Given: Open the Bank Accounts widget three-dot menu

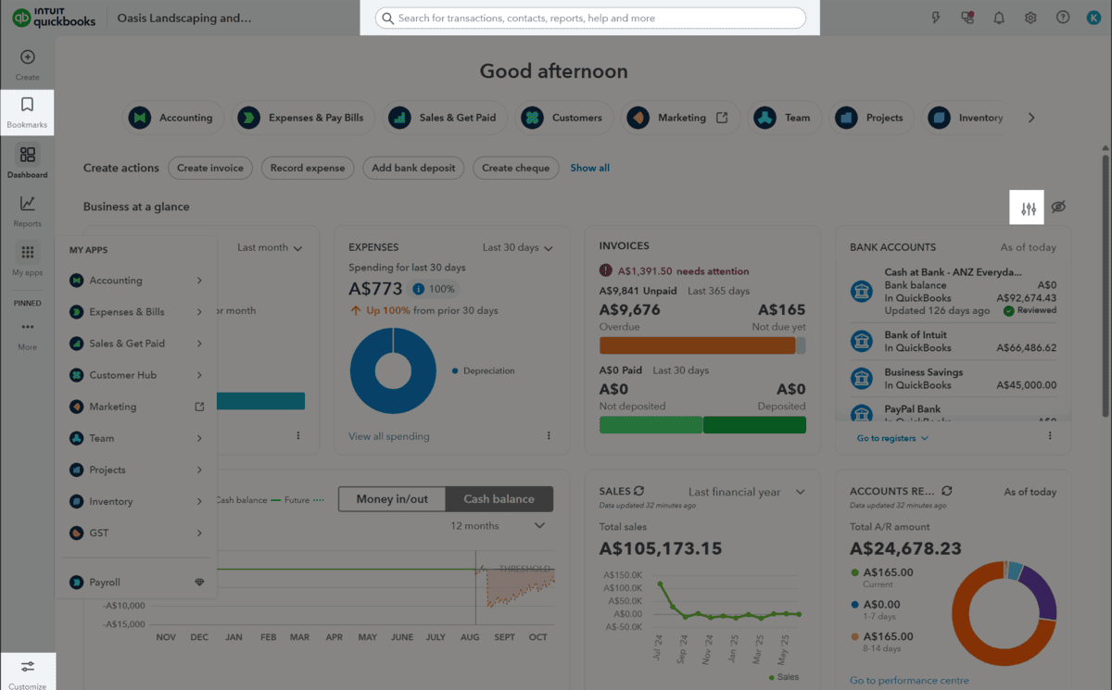Looking at the screenshot, I should pos(1050,436).
